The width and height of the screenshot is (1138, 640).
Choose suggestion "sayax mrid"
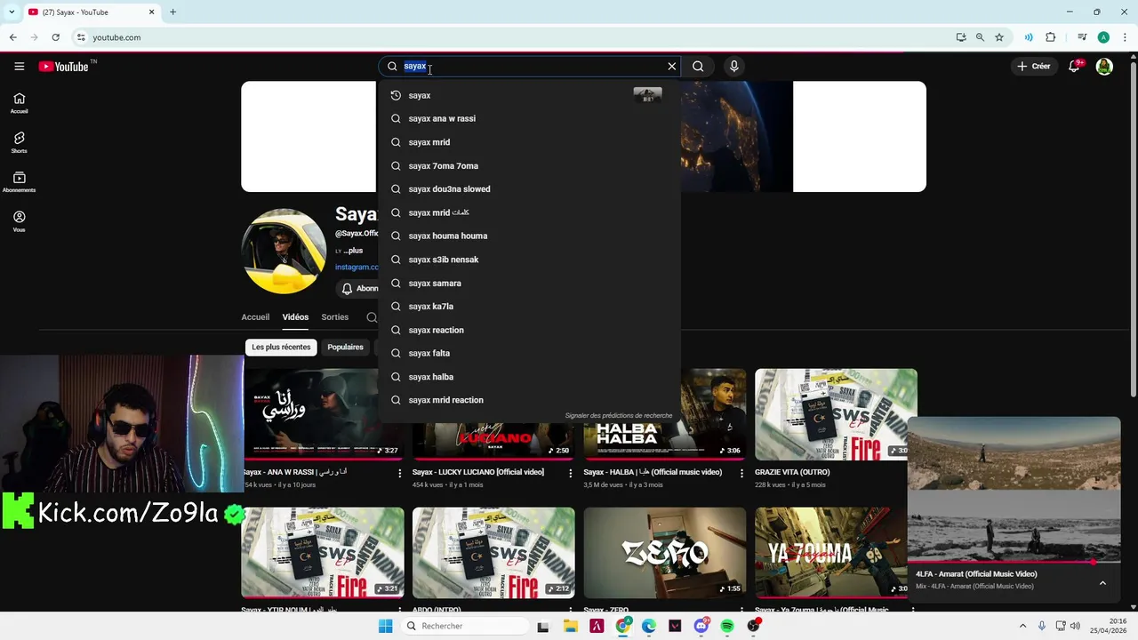(529, 142)
